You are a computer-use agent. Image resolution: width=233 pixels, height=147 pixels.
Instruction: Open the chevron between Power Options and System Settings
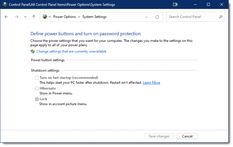[79, 17]
